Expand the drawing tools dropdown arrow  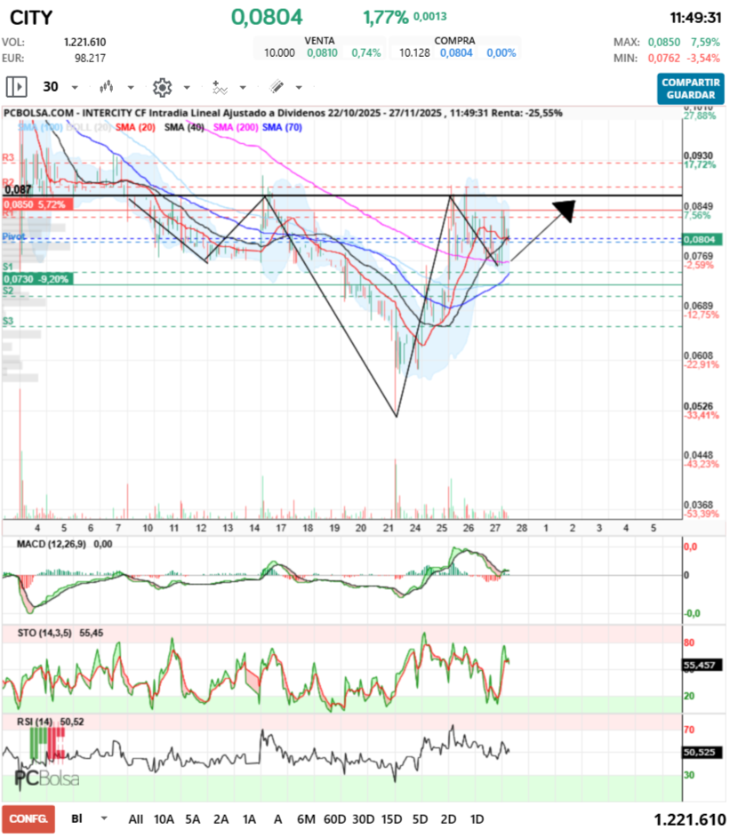pyautogui.click(x=299, y=88)
